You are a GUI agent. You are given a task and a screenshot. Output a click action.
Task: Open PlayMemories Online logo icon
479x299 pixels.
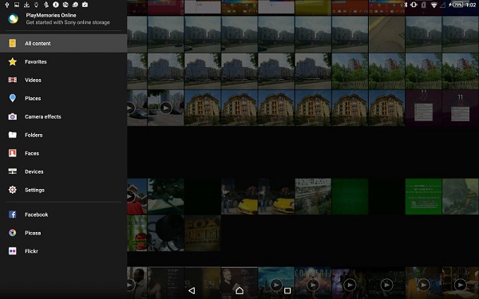coord(13,18)
